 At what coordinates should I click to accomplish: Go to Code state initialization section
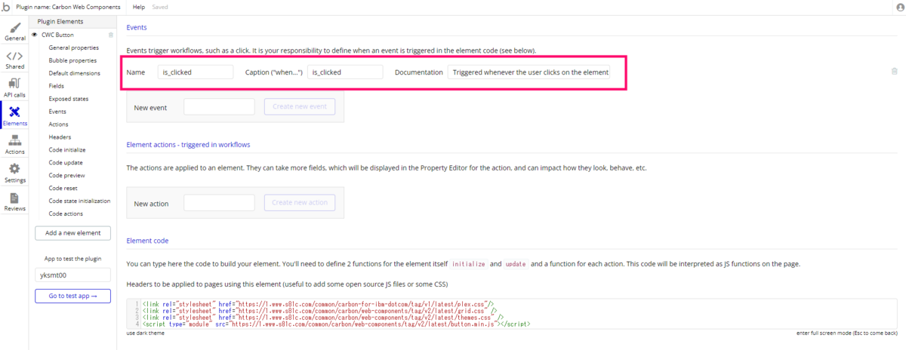point(79,201)
